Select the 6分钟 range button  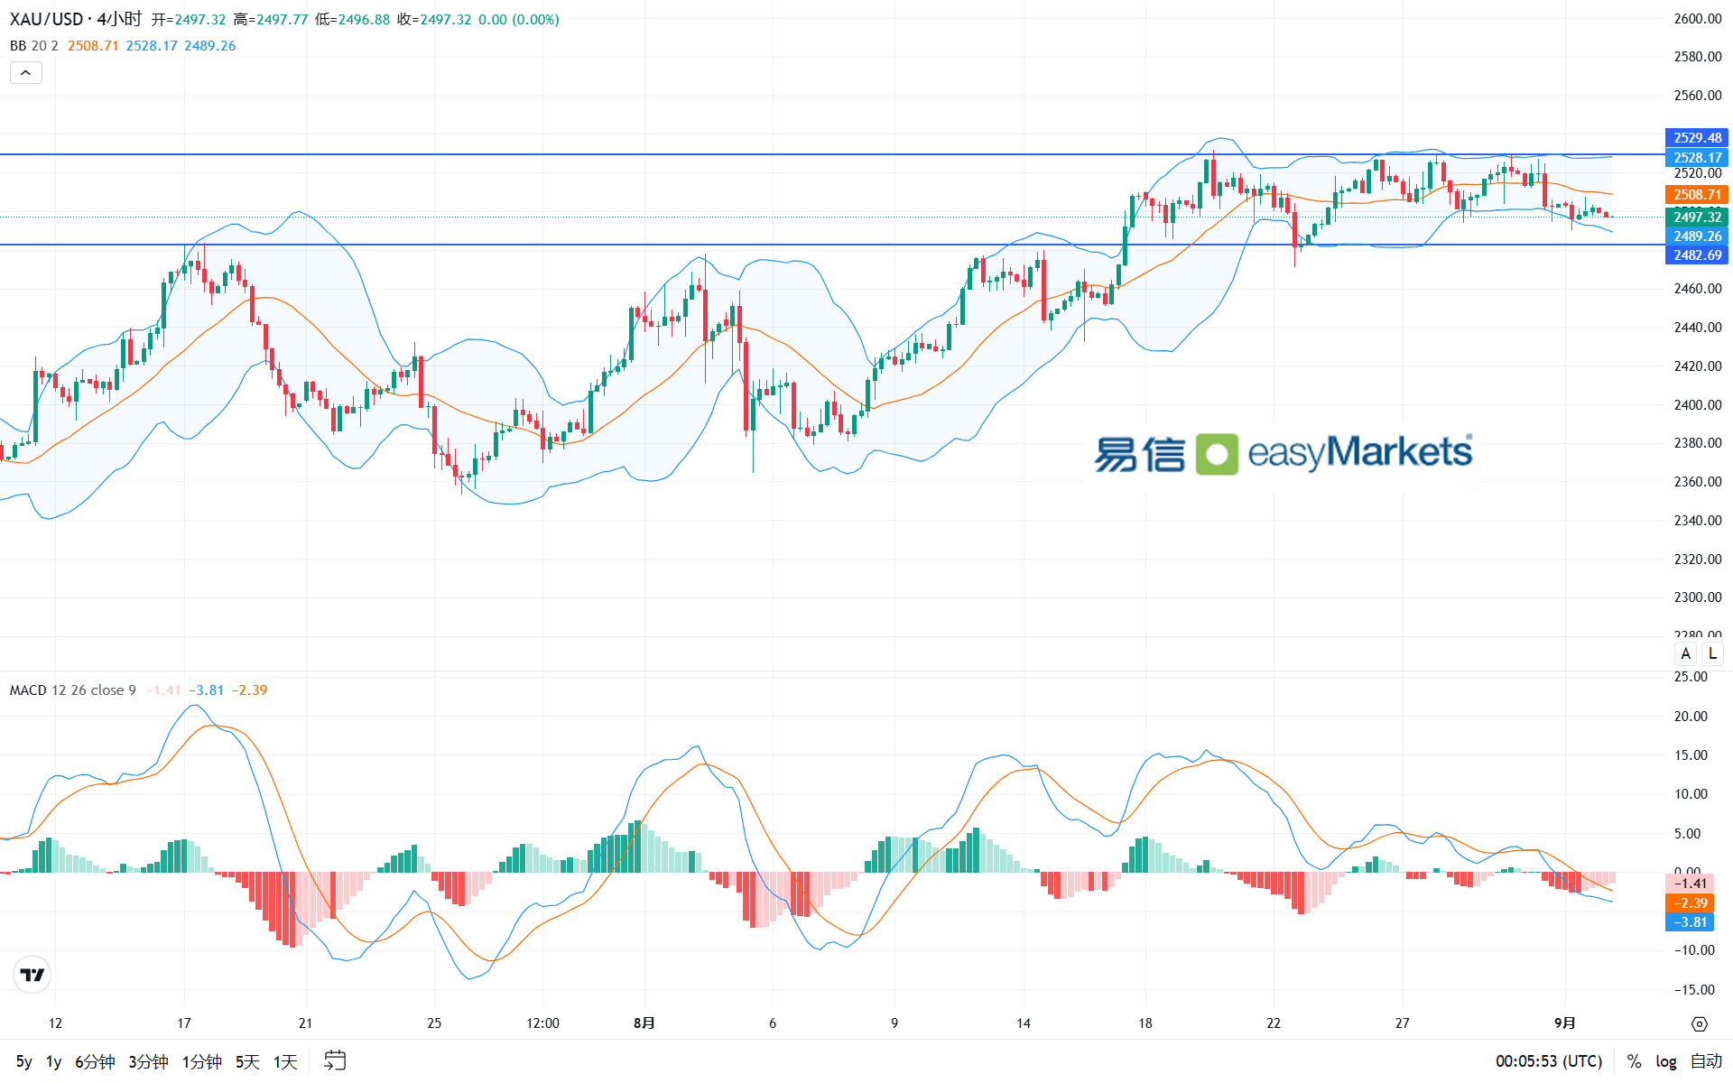(95, 1061)
